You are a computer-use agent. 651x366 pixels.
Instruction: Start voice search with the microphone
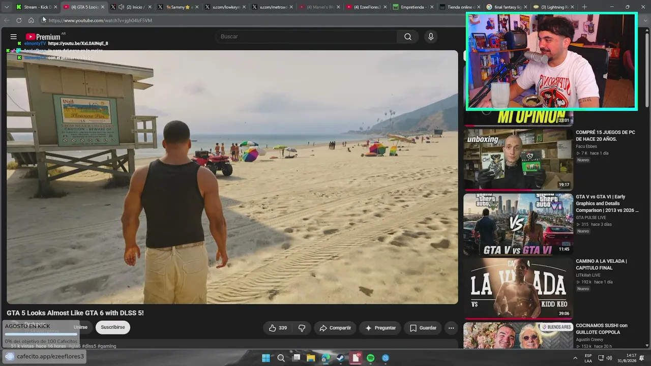(431, 37)
